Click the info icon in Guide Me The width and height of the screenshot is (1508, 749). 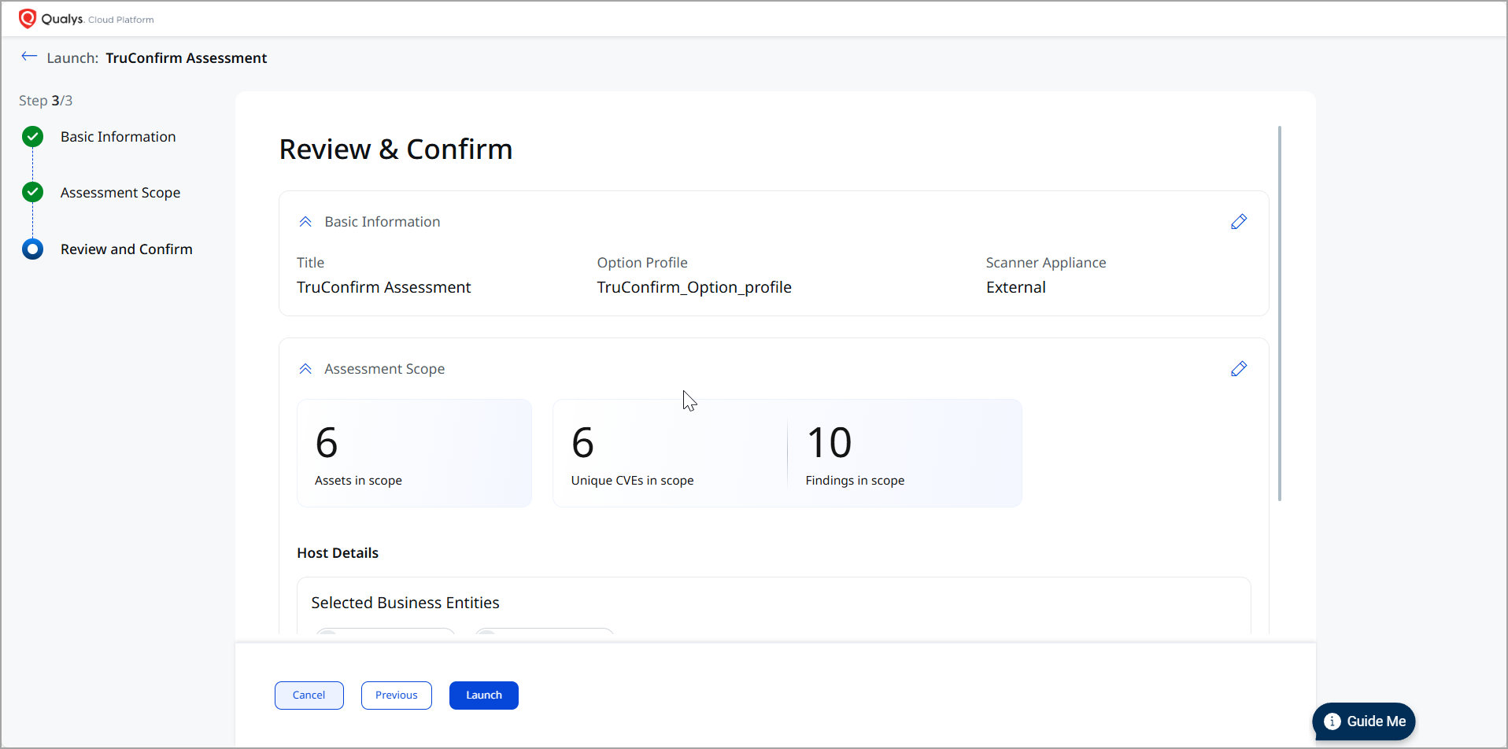click(x=1332, y=721)
